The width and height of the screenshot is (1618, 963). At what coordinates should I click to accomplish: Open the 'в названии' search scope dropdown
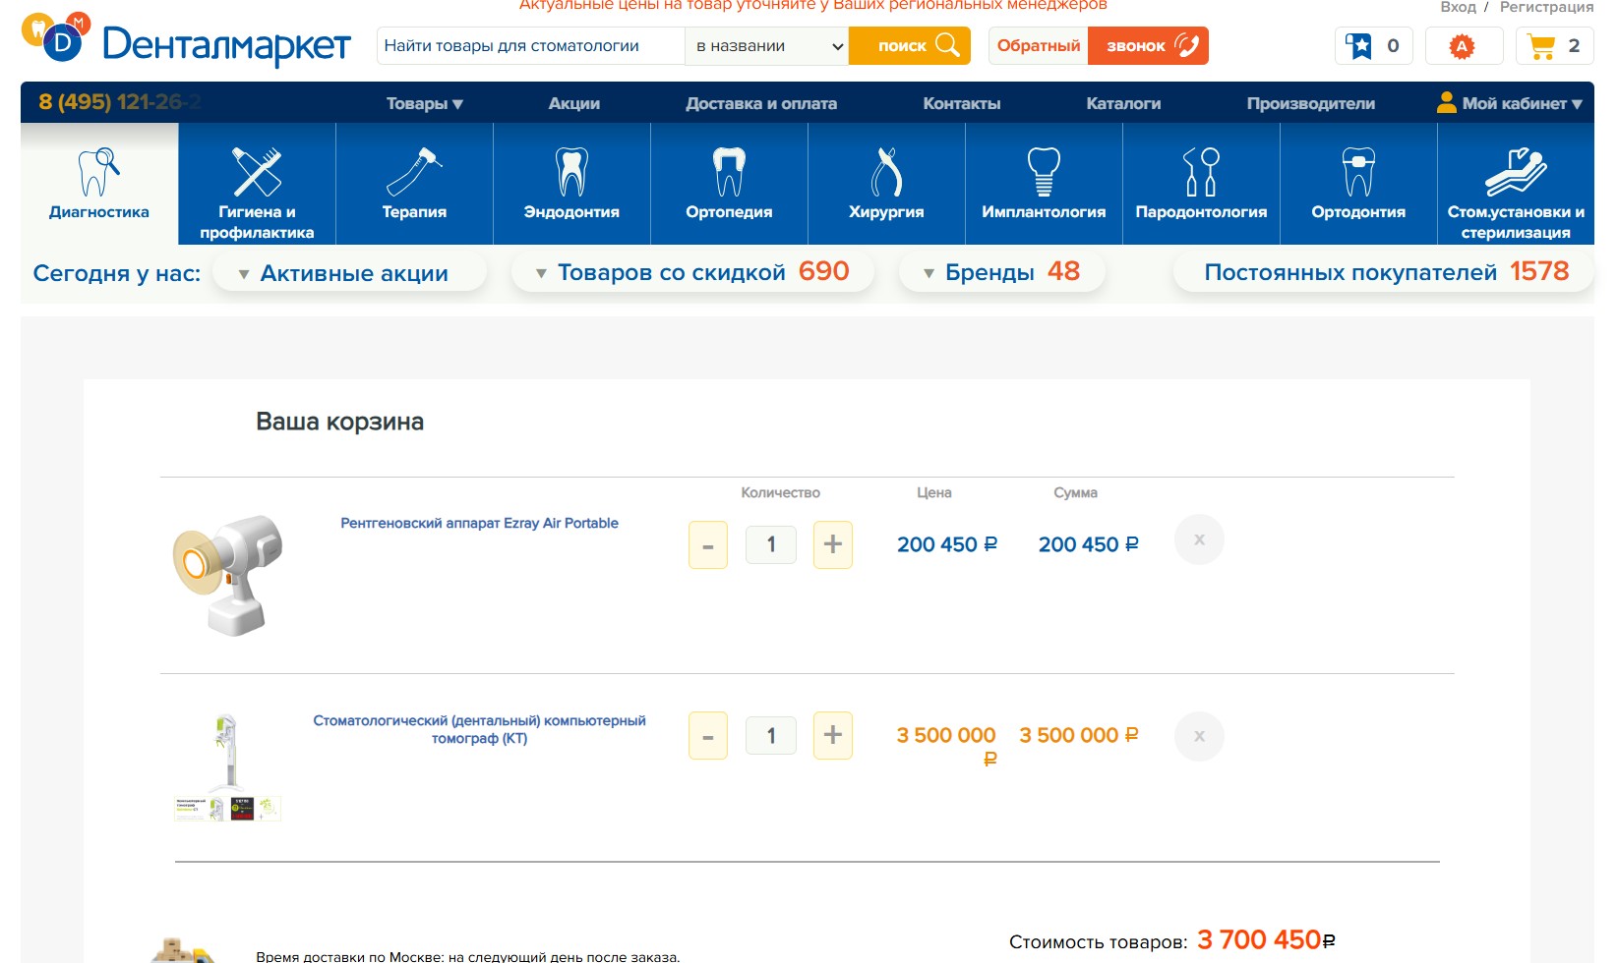point(767,45)
